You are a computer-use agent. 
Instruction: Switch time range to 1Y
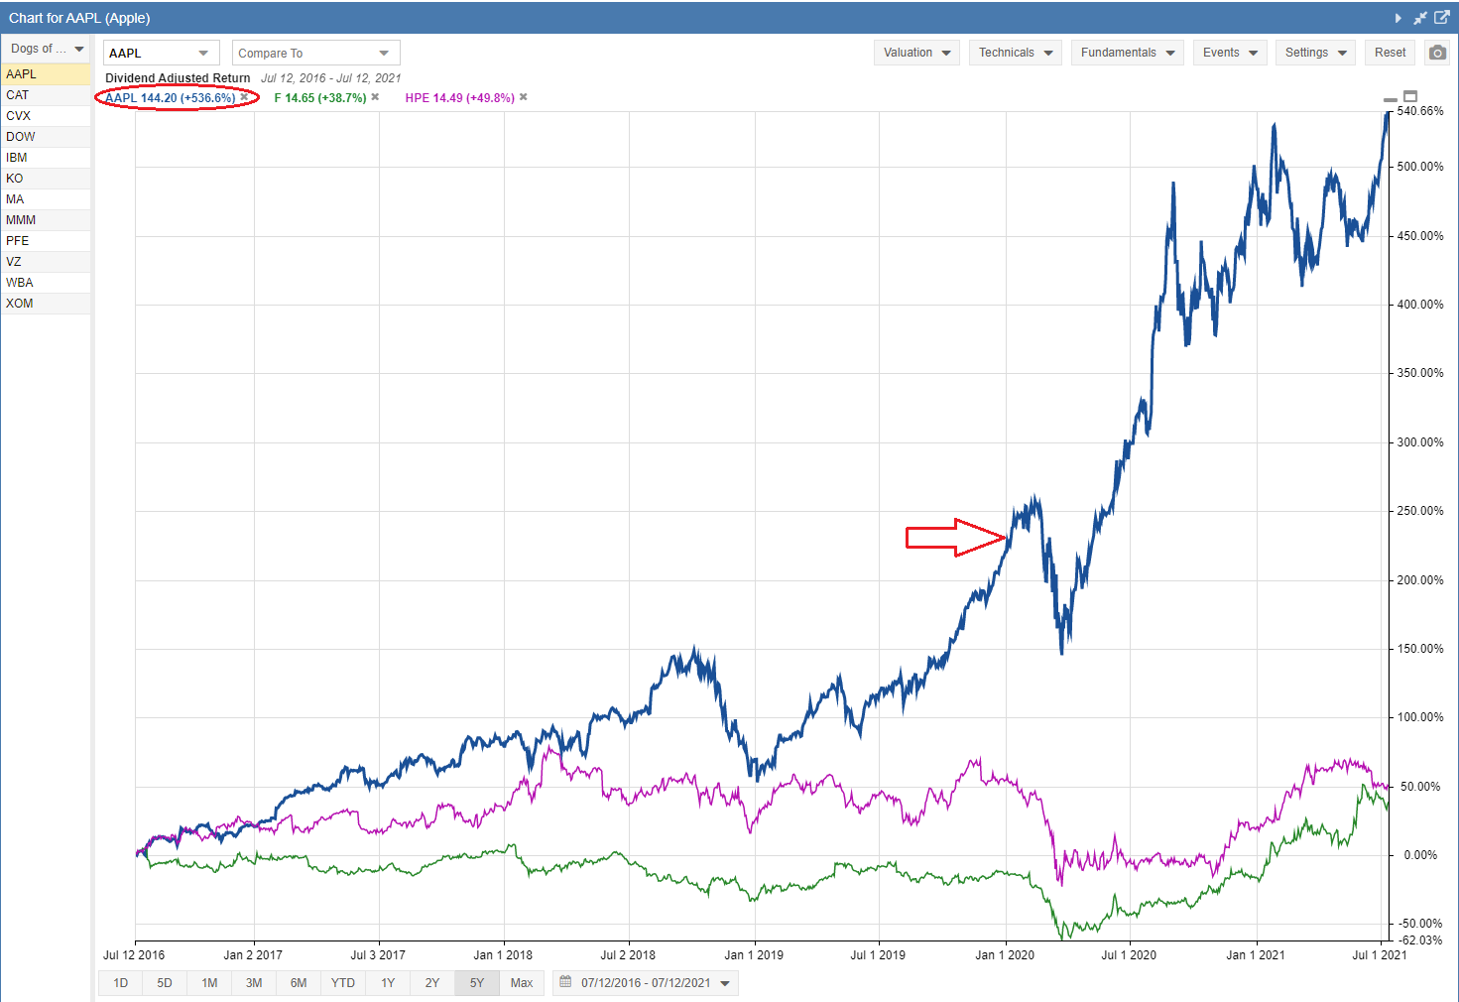coord(388,983)
